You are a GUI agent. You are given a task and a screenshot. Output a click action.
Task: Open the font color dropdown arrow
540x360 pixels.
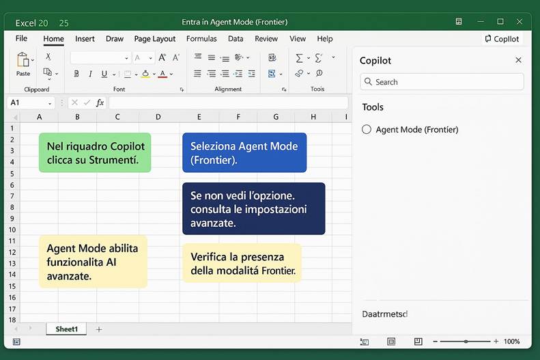173,74
